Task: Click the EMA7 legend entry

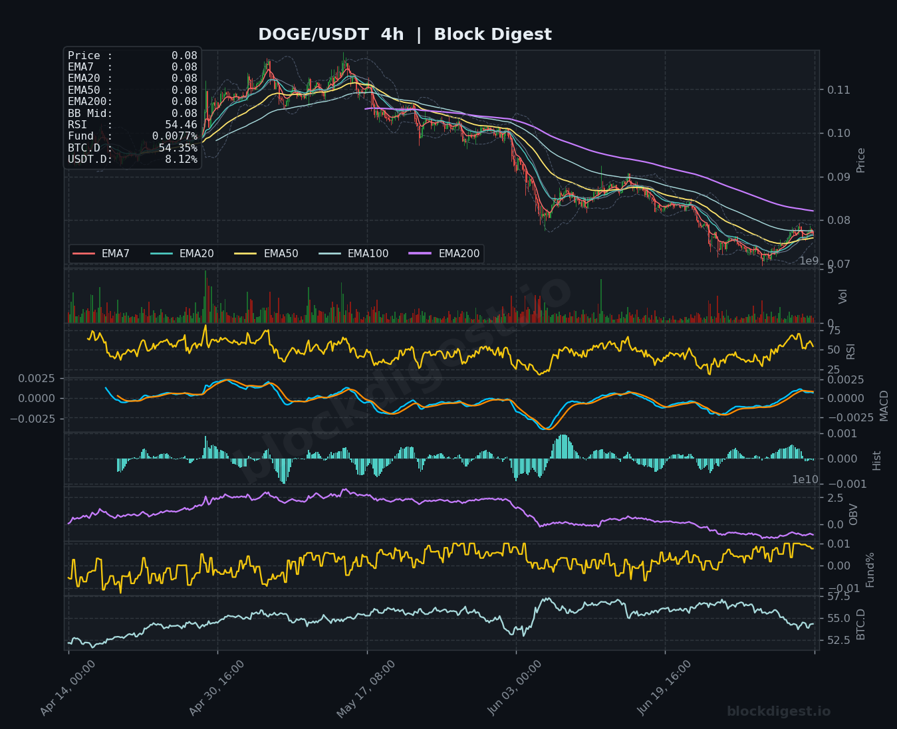Action: 102,254
